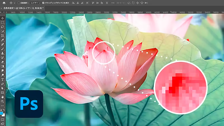Click the blue foreground color swatch
This screenshot has height=126, width=224.
click(x=2, y=113)
